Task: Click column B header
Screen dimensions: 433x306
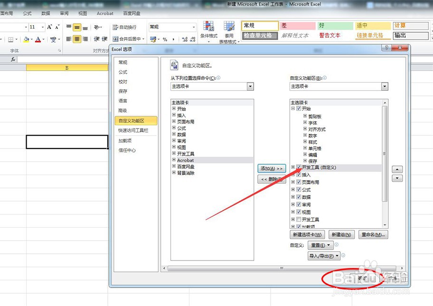Action: [67, 68]
